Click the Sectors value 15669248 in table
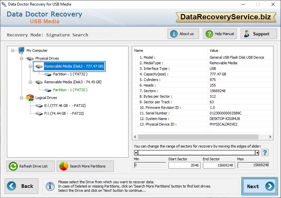The image size is (281, 198). tap(218, 91)
